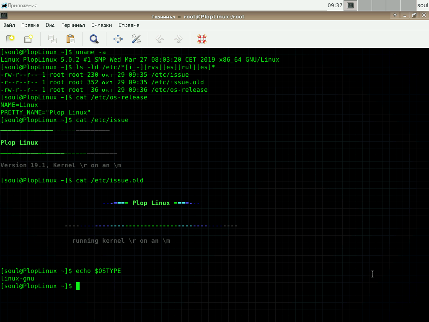
Task: Open the Приложения applications menu
Action: (19, 5)
